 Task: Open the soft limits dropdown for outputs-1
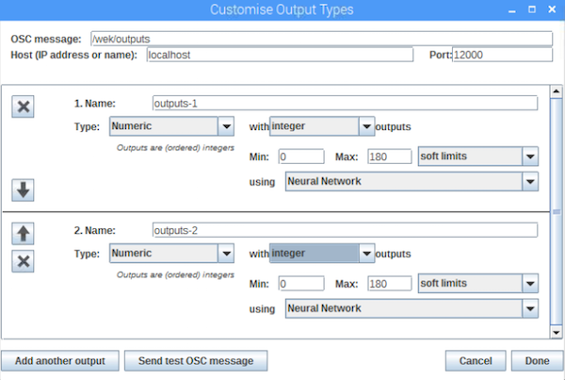point(478,157)
